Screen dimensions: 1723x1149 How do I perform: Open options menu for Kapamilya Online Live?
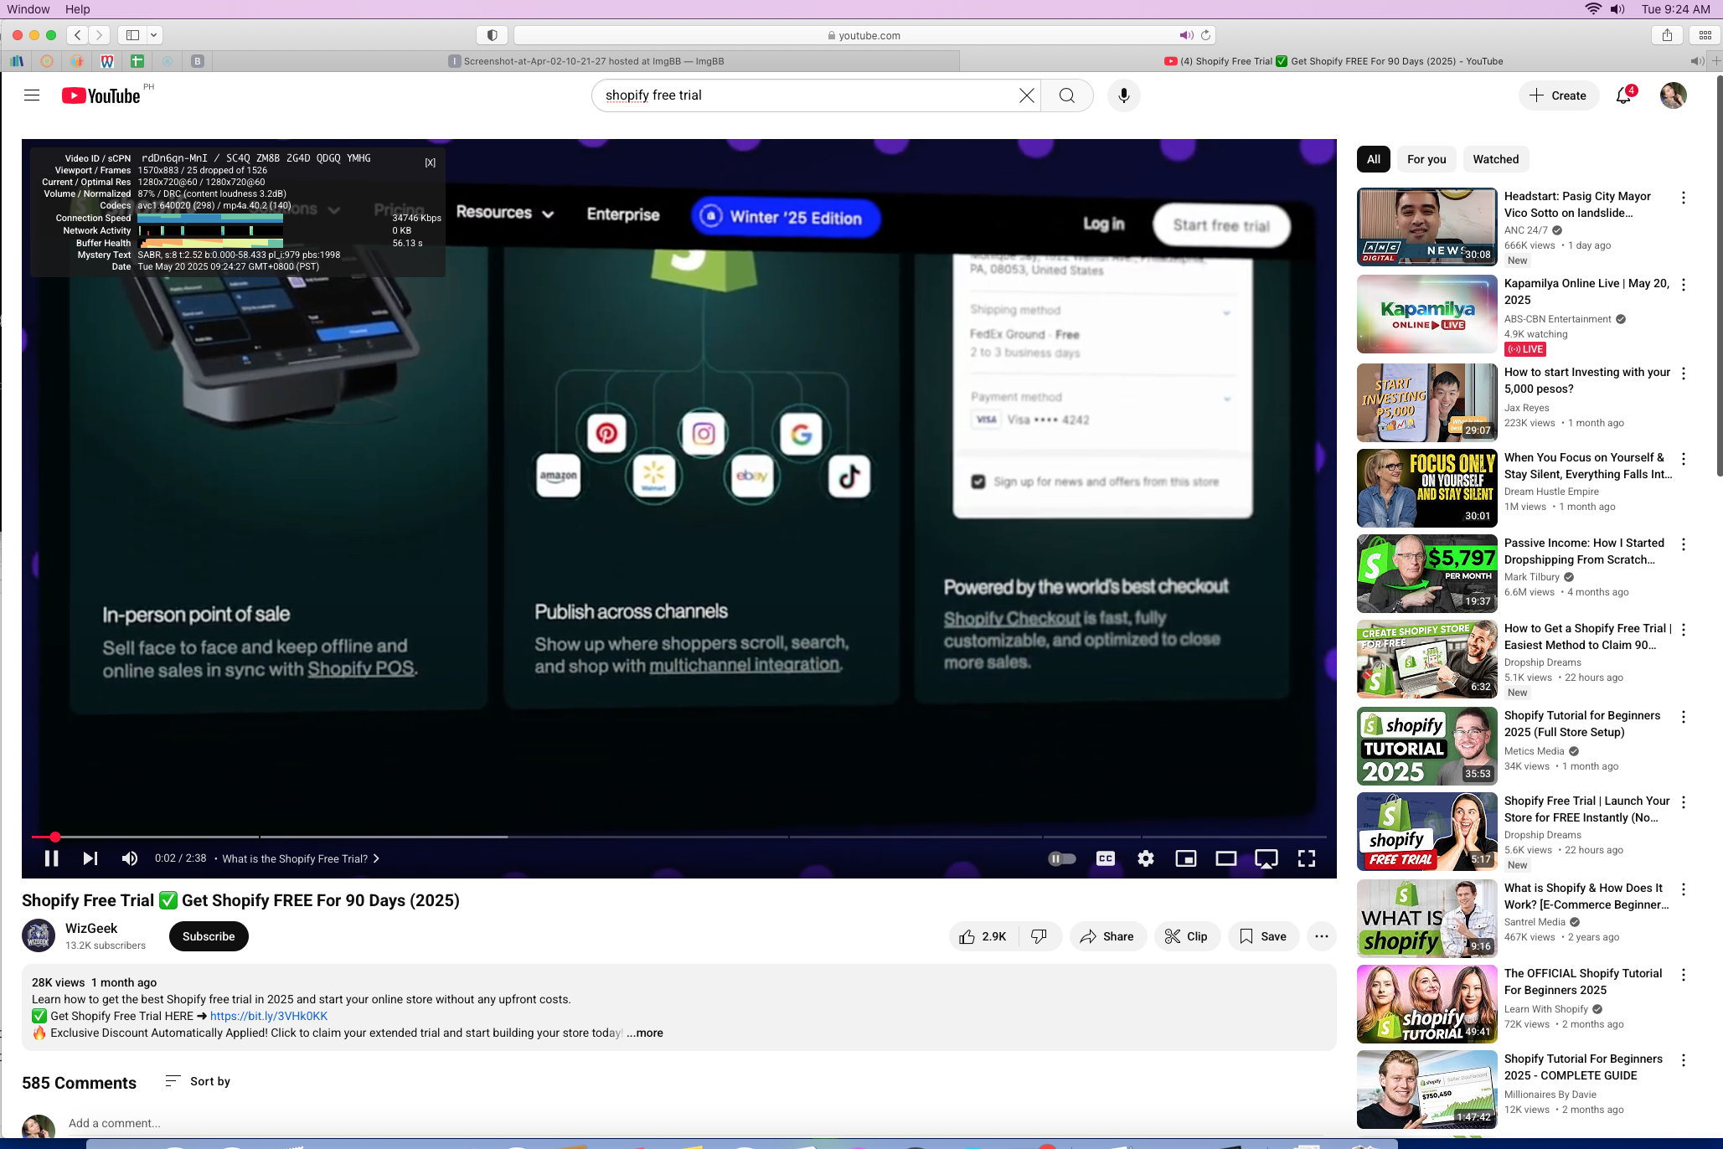point(1683,285)
